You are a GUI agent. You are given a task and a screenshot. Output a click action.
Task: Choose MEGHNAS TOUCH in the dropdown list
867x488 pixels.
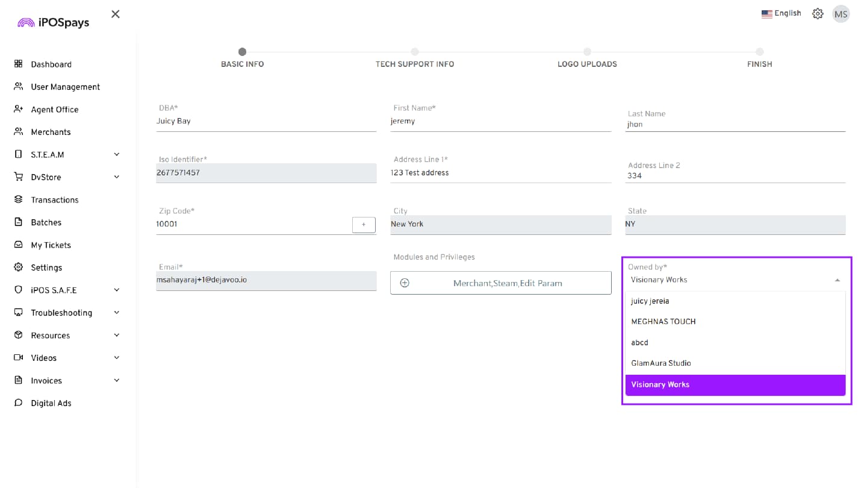coord(663,322)
